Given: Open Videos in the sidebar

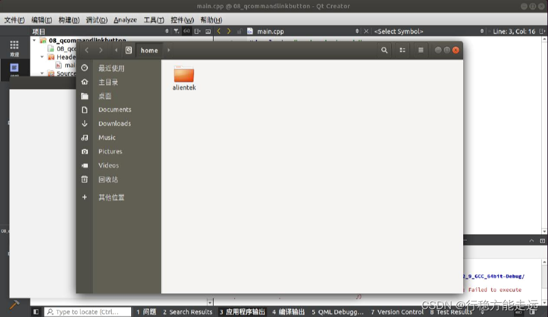Looking at the screenshot, I should tap(119, 165).
